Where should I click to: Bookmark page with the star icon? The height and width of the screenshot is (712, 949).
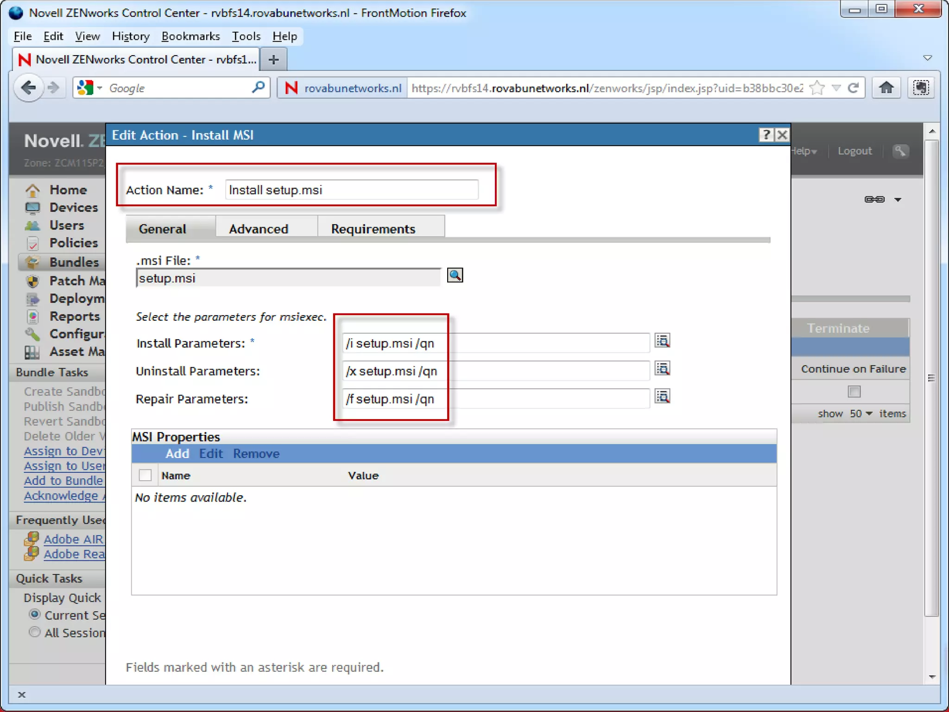[817, 88]
